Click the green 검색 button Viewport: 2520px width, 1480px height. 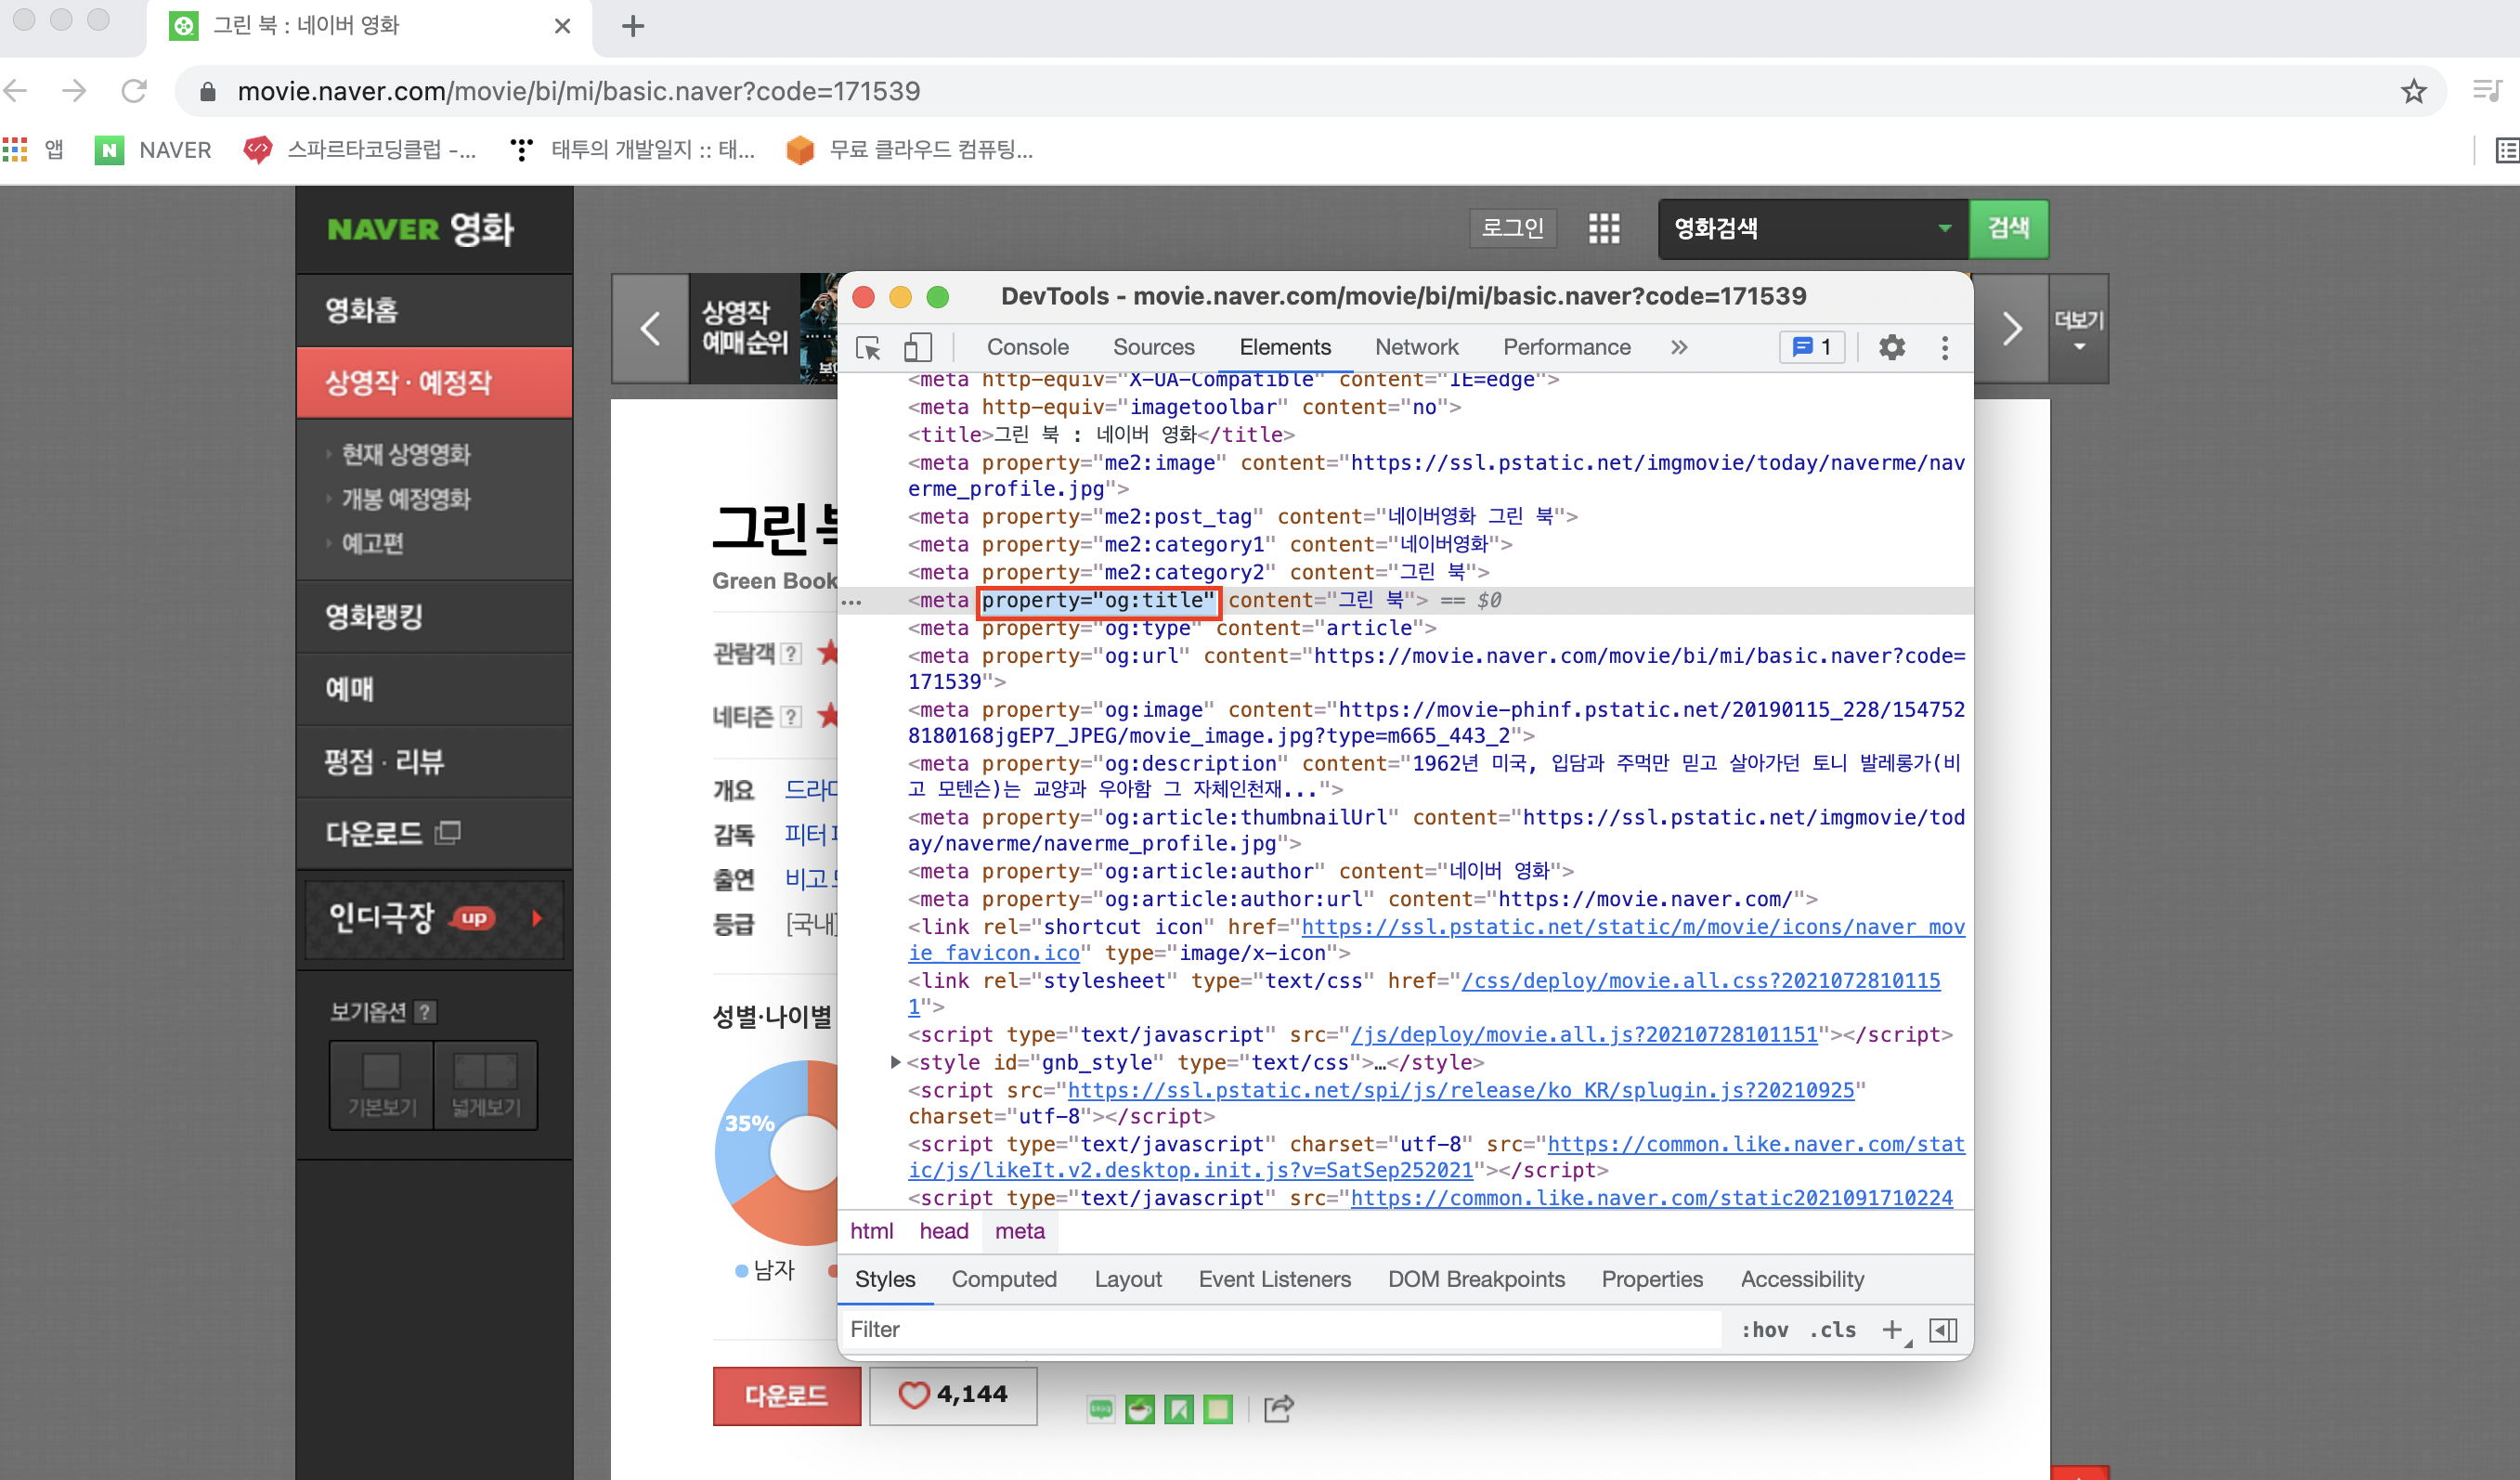point(2008,228)
